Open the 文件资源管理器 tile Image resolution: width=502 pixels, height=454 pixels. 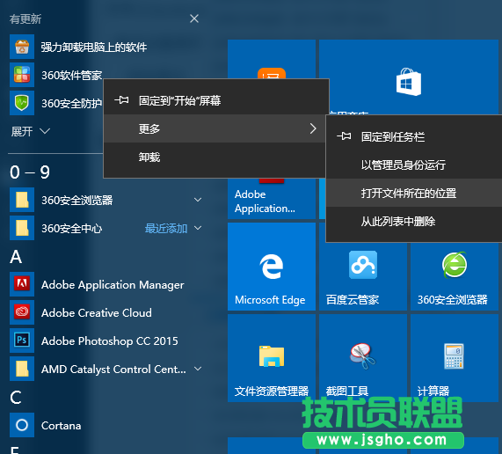click(x=272, y=358)
